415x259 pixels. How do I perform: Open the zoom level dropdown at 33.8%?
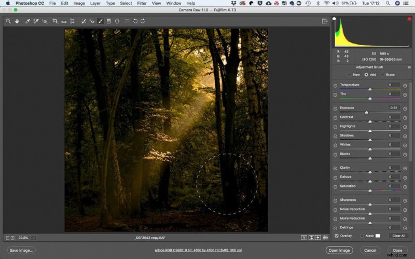point(34,238)
